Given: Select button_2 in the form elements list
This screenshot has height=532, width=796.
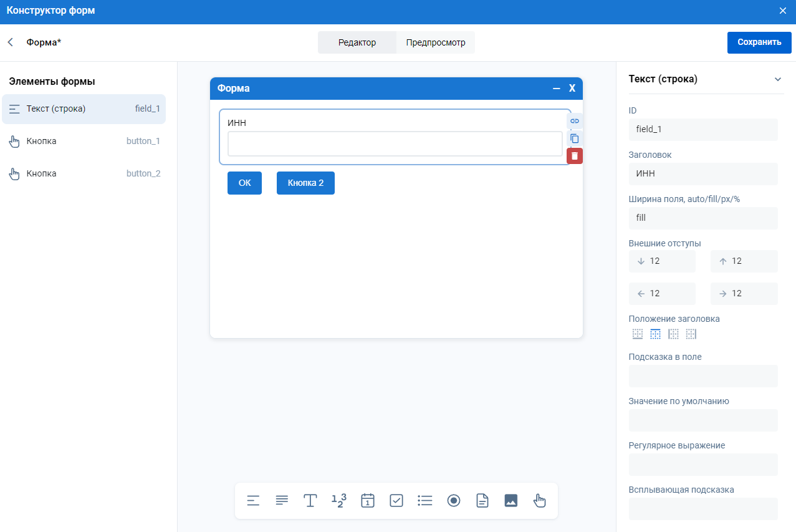Looking at the screenshot, I should [84, 173].
